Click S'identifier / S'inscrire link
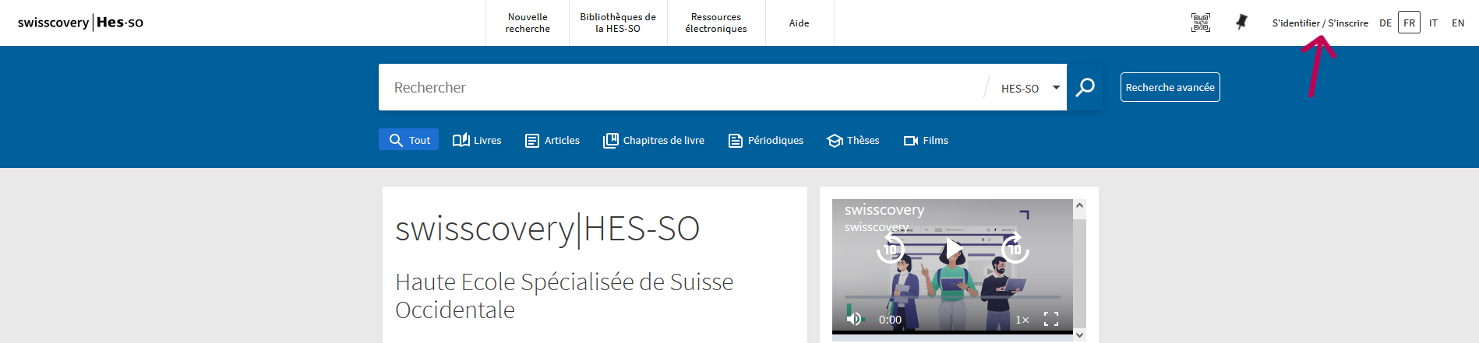1479x343 pixels. click(1320, 23)
